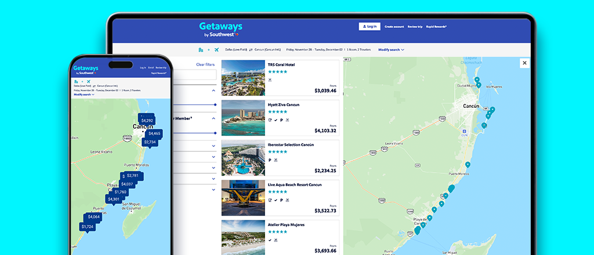Click the $4,103.32 price
This screenshot has height=255, width=594.
325,131
